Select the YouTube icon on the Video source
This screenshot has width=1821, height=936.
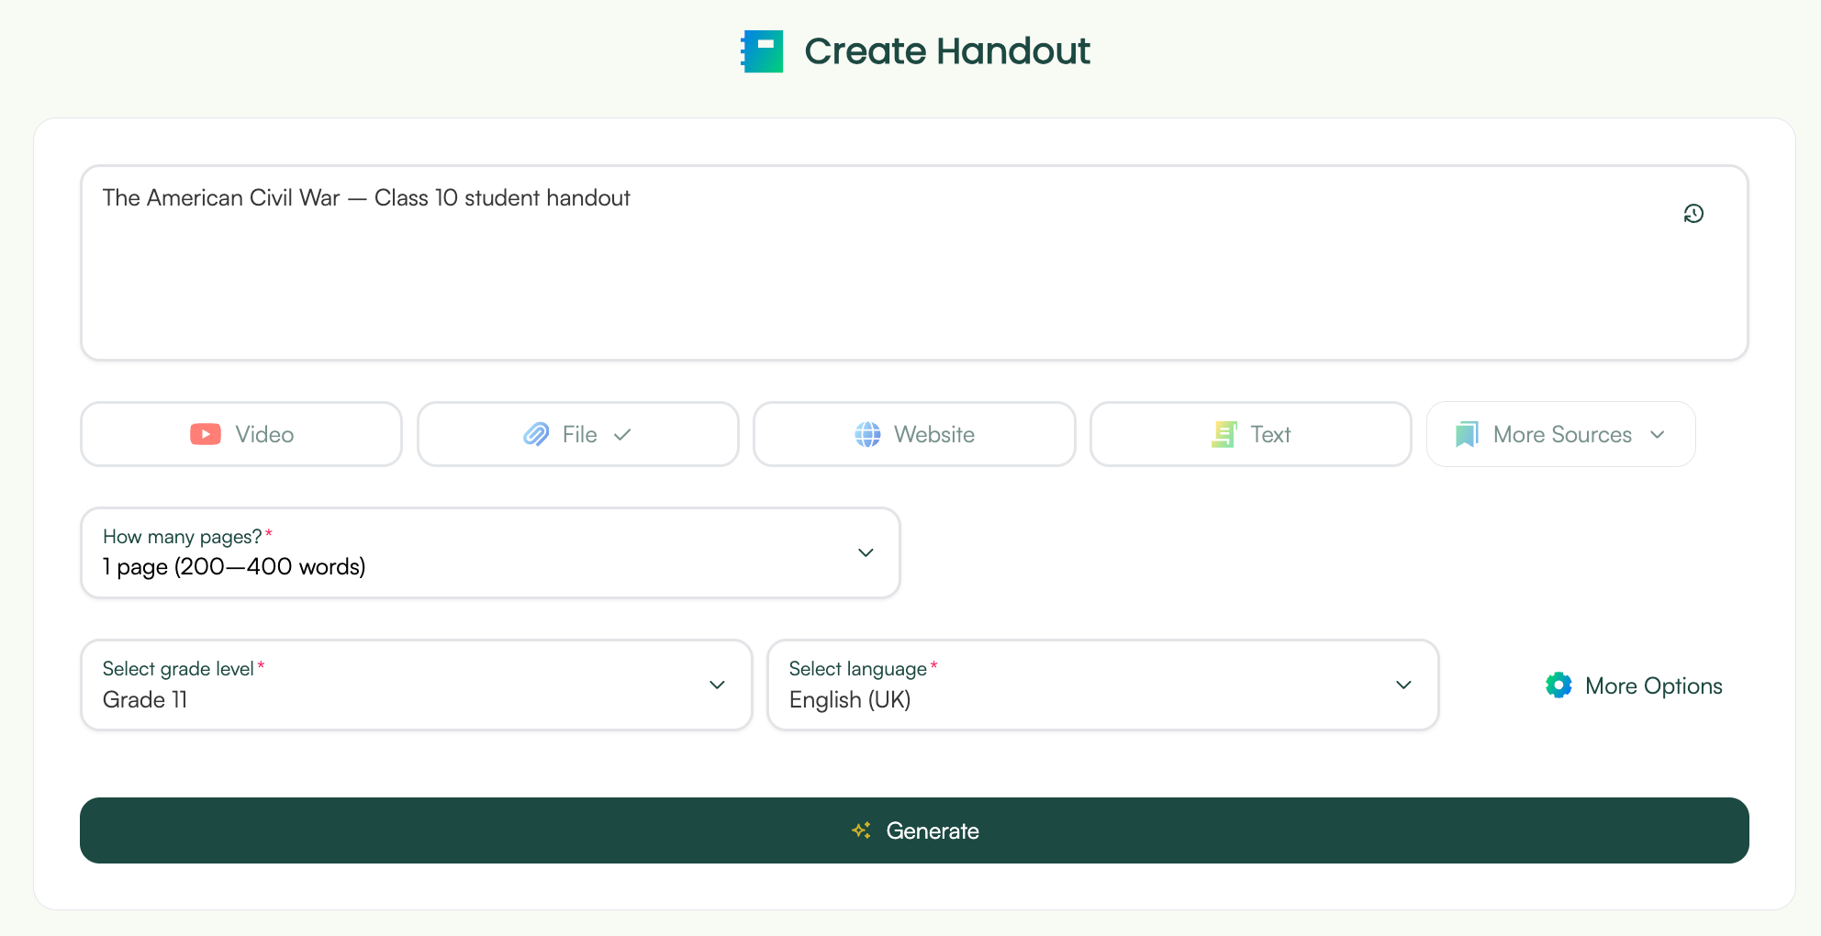206,434
